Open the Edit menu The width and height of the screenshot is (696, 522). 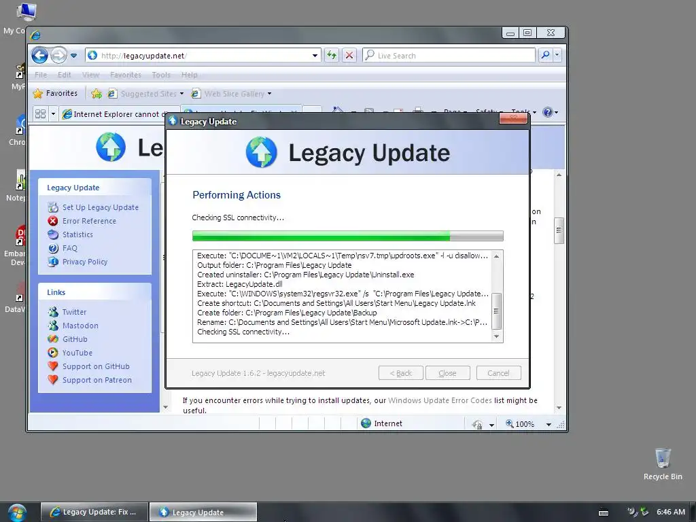point(64,75)
